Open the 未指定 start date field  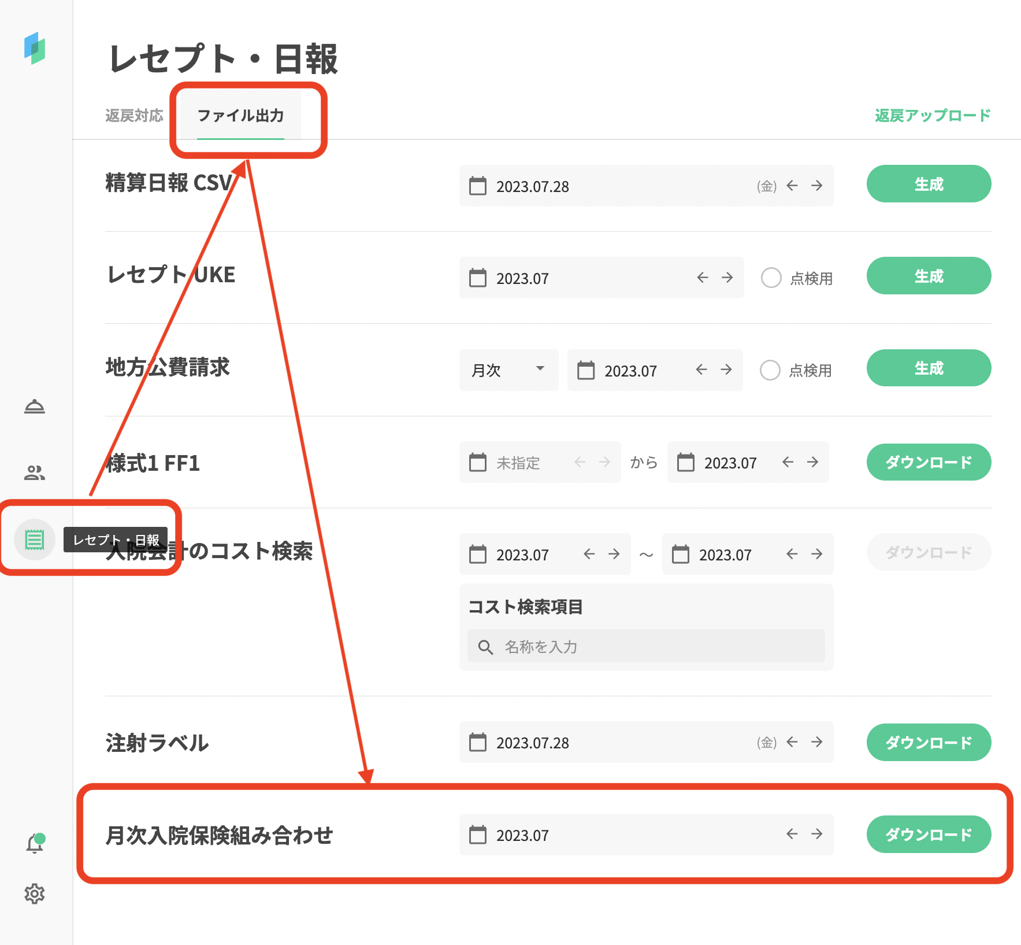[x=540, y=462]
